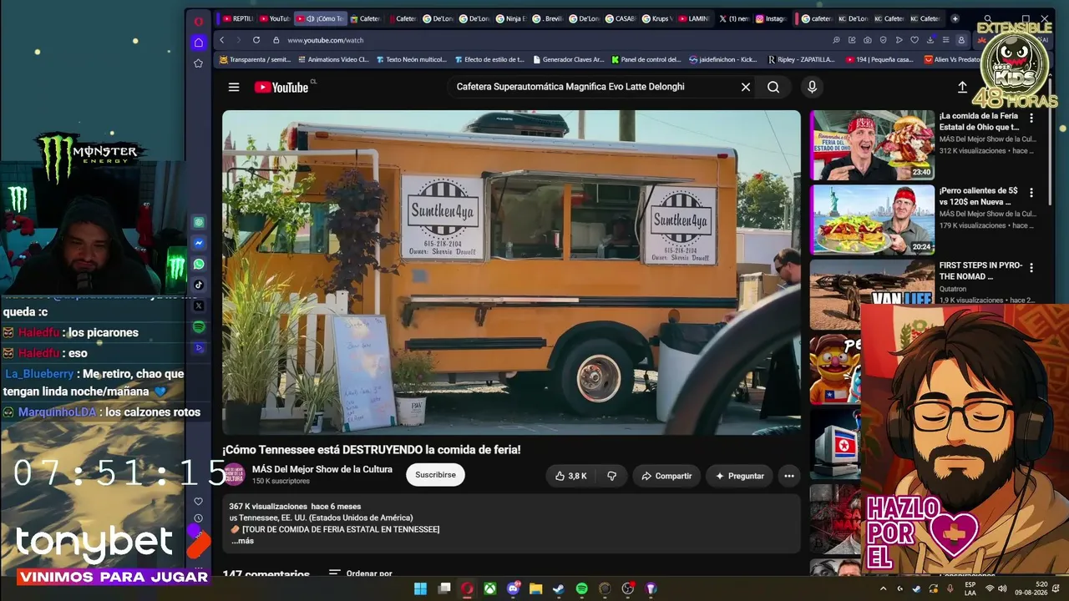Go back with the browser back arrow
The height and width of the screenshot is (601, 1069).
point(221,40)
